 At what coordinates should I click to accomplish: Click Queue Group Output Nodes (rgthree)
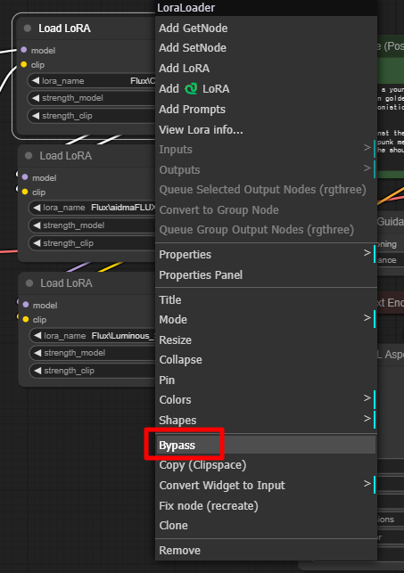[266, 230]
